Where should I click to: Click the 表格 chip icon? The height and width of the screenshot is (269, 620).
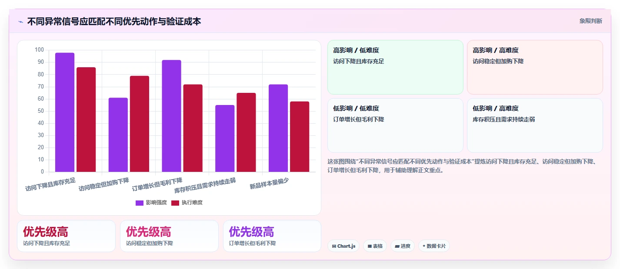tap(370, 246)
